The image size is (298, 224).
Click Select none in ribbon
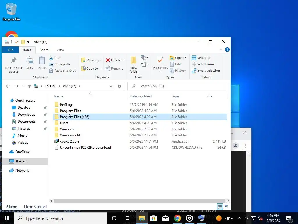tap(203, 64)
